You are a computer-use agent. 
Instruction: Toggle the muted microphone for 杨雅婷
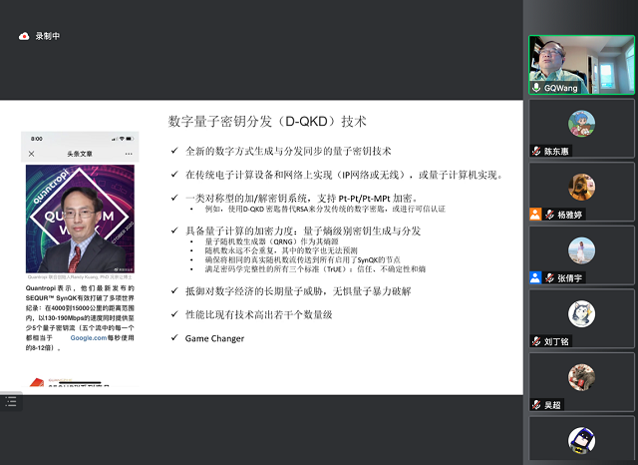point(548,214)
